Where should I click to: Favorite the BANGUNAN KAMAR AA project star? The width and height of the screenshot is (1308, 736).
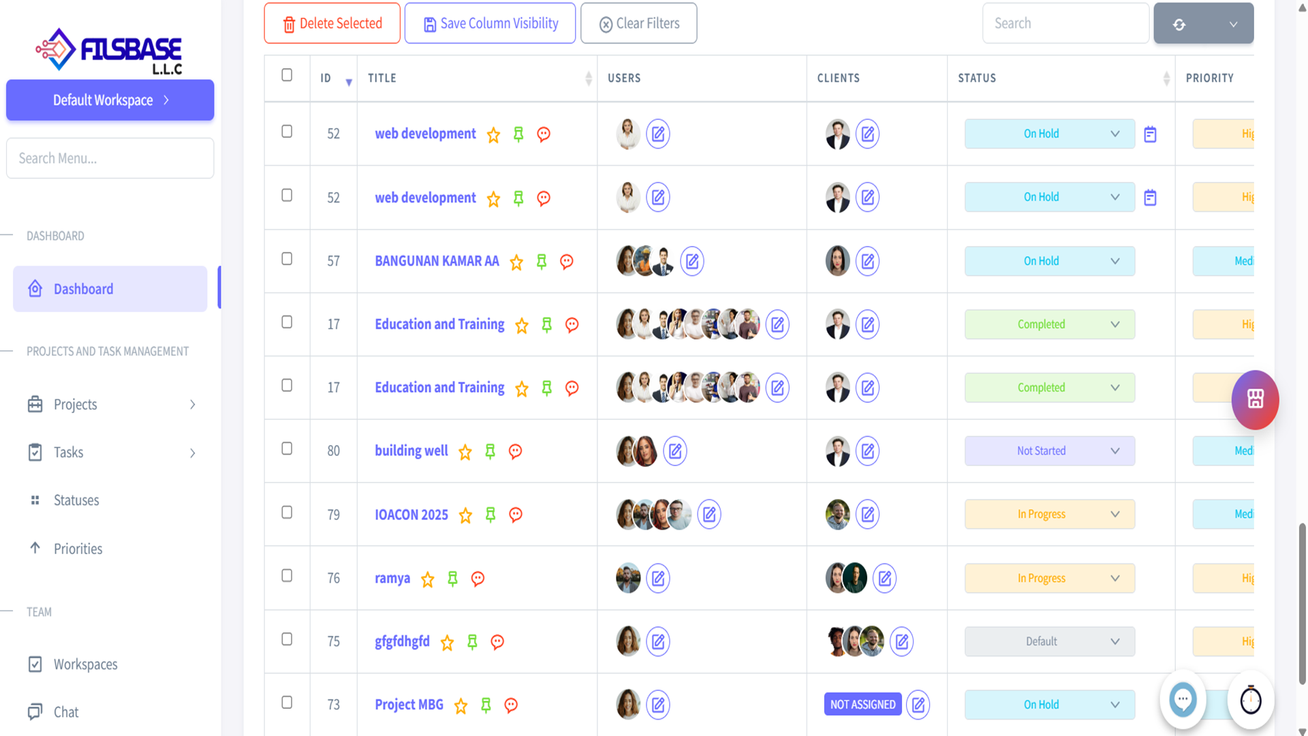tap(516, 262)
